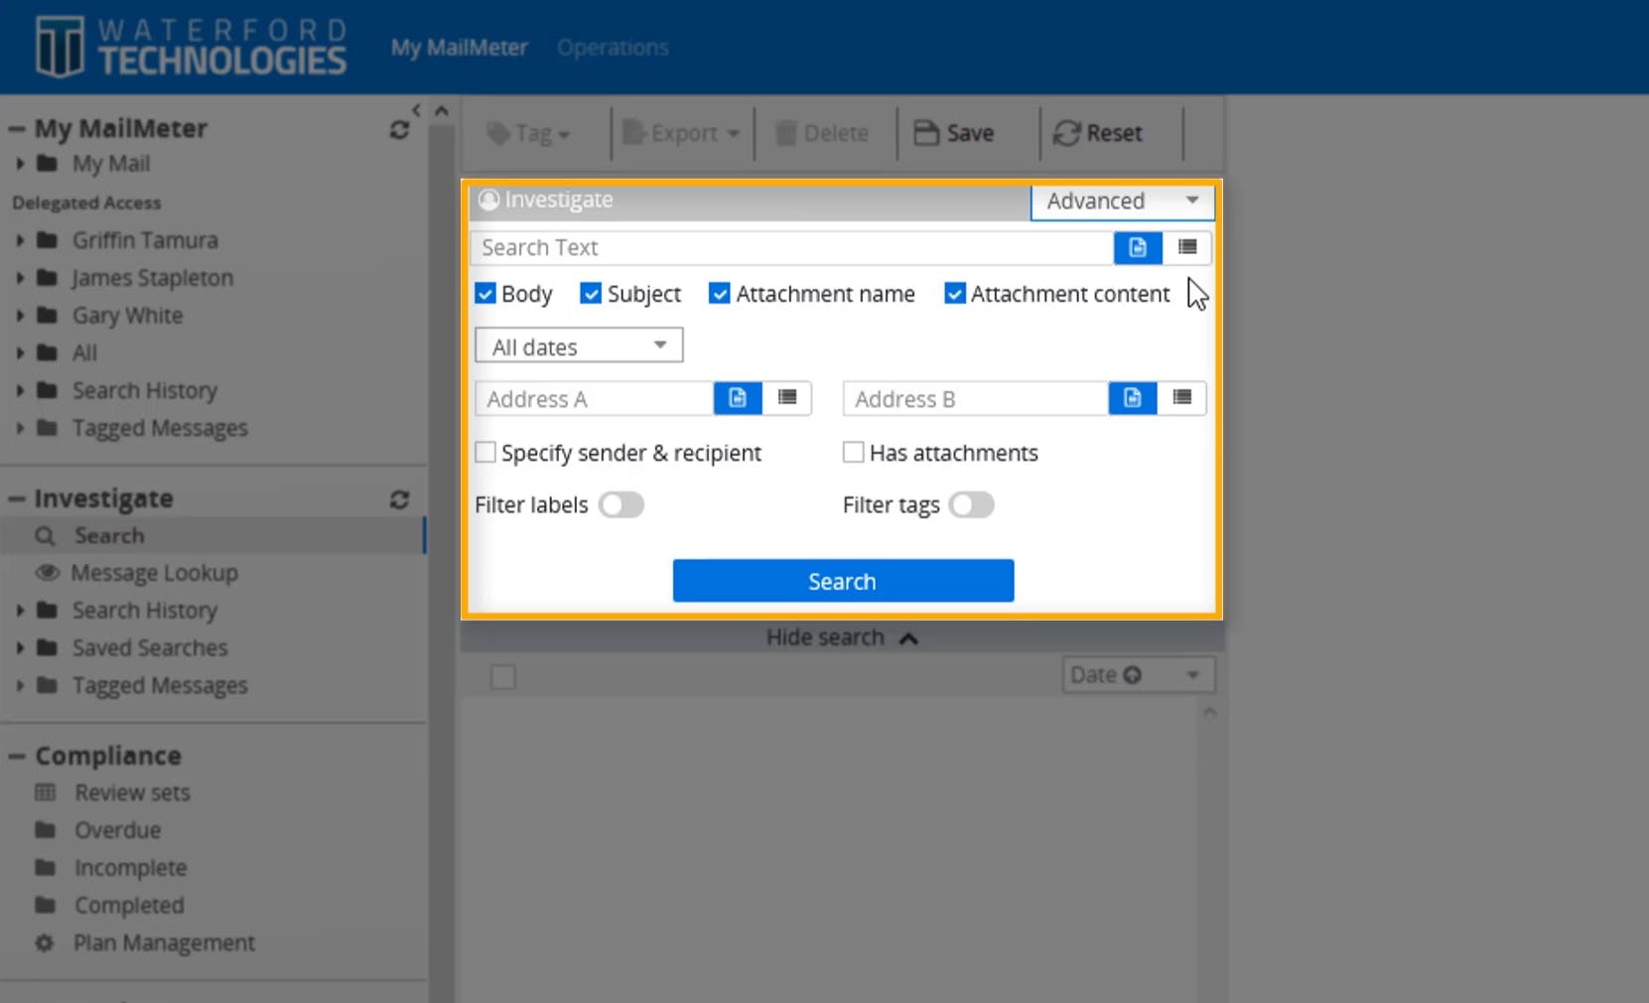This screenshot has height=1003, width=1649.
Task: Click the Save button
Action: click(x=954, y=133)
